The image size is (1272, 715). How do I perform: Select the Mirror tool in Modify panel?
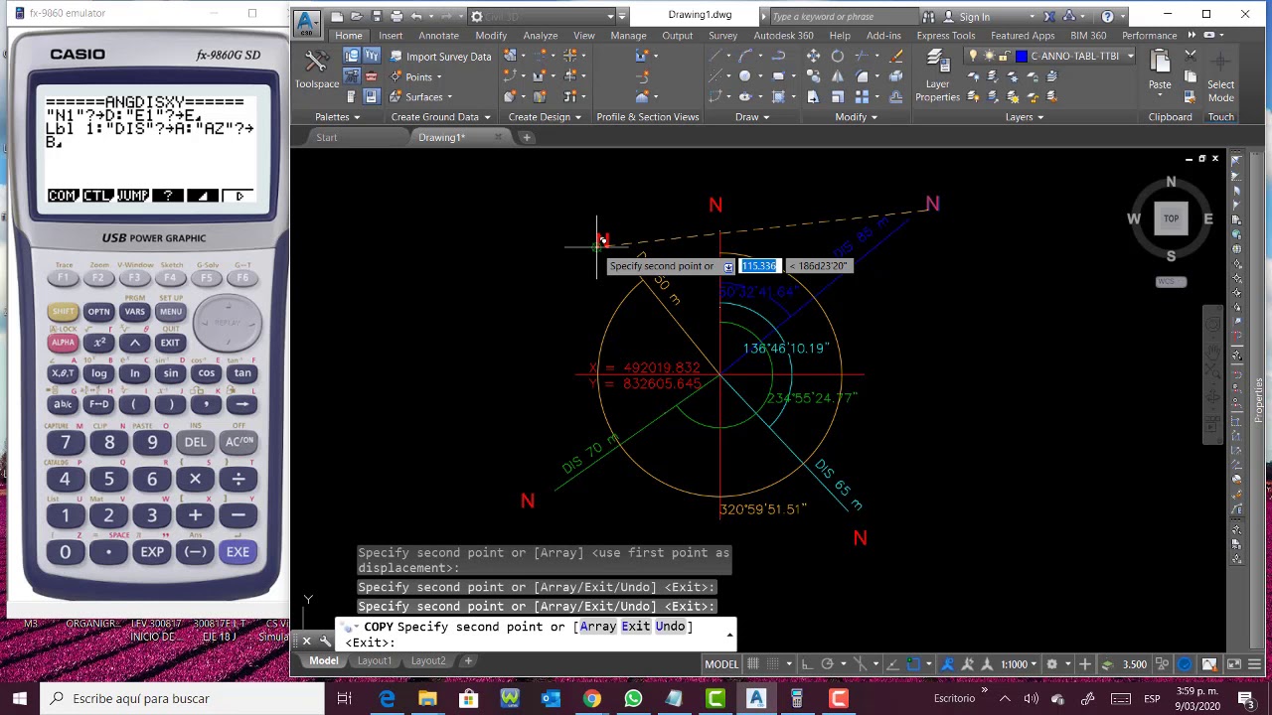pyautogui.click(x=838, y=76)
